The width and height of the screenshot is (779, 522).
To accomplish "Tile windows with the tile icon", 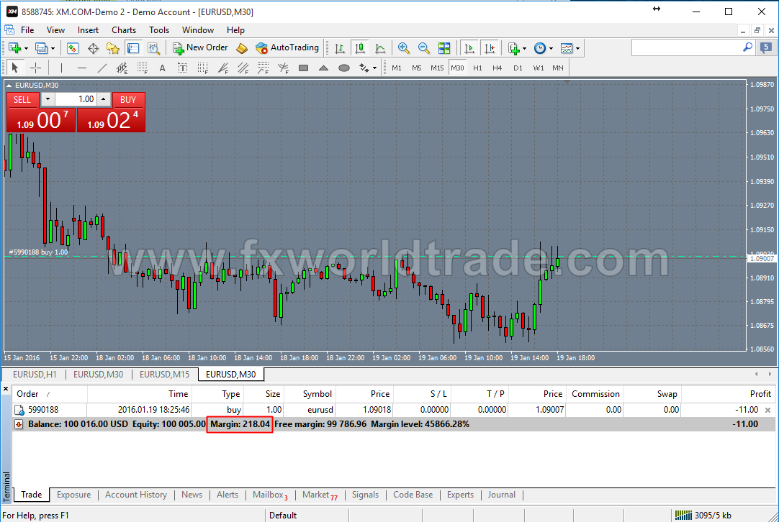I will 444,48.
